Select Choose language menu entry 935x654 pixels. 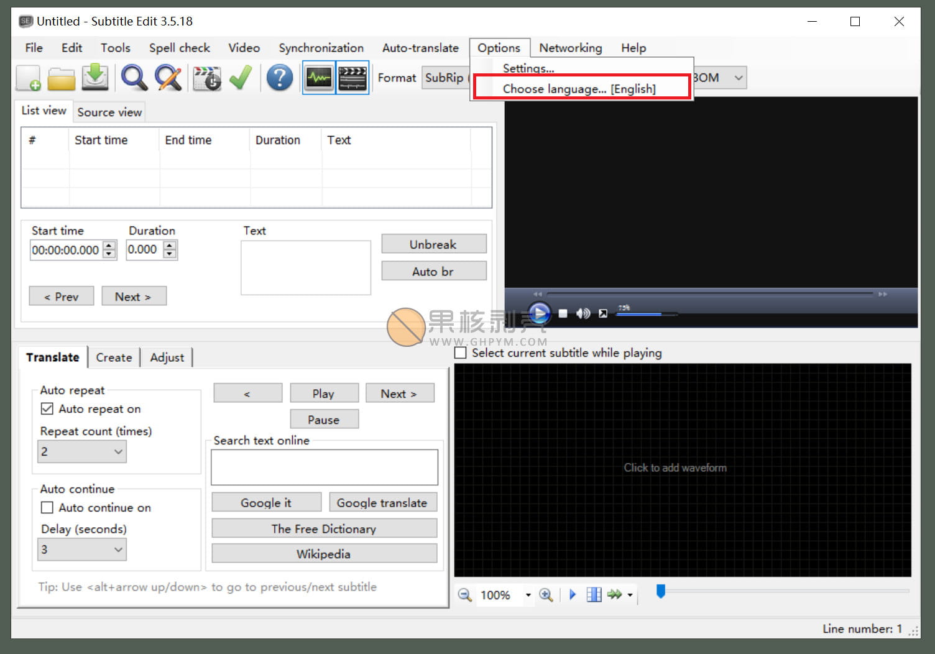pos(579,89)
